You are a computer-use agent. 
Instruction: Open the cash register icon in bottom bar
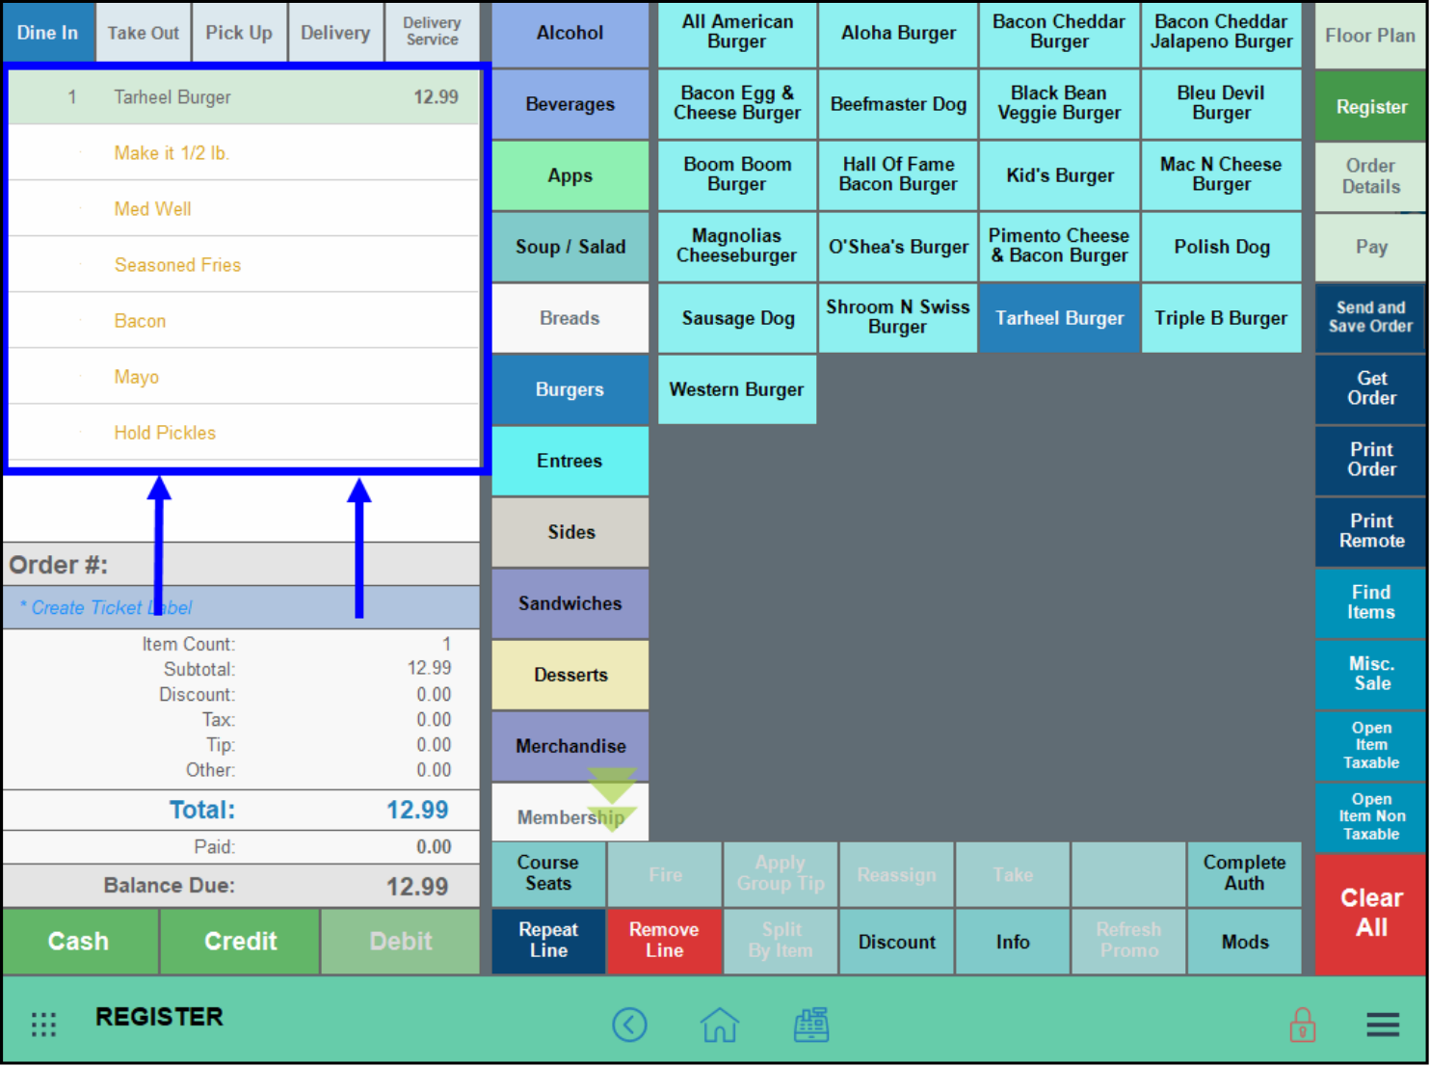[x=810, y=1025]
